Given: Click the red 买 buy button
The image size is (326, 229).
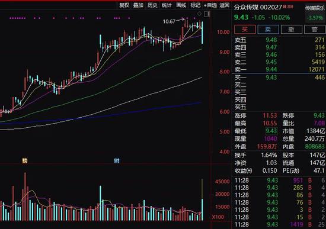Looking at the screenshot, I should (x=245, y=30).
